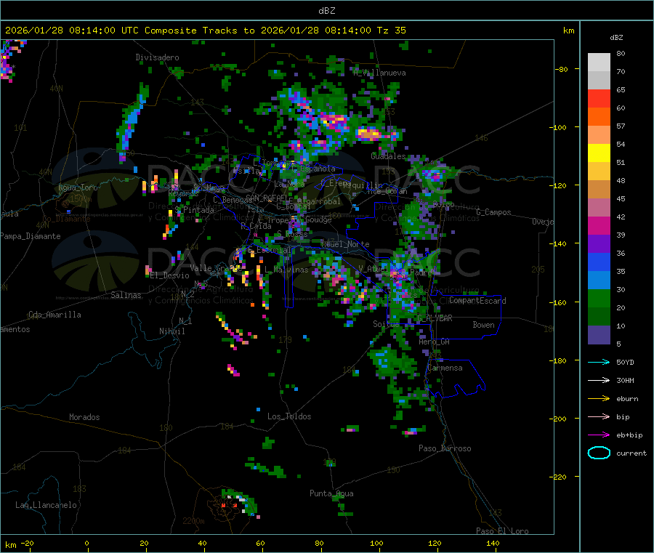Screen dimensions: 654x553
Task: Click the cyan 'current' ellipse legend icon
Action: click(x=599, y=453)
